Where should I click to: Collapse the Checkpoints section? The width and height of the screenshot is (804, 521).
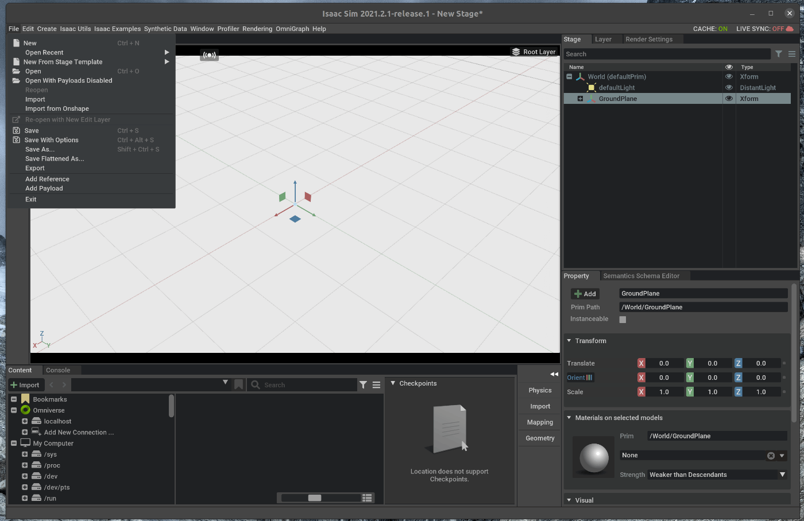(x=393, y=383)
